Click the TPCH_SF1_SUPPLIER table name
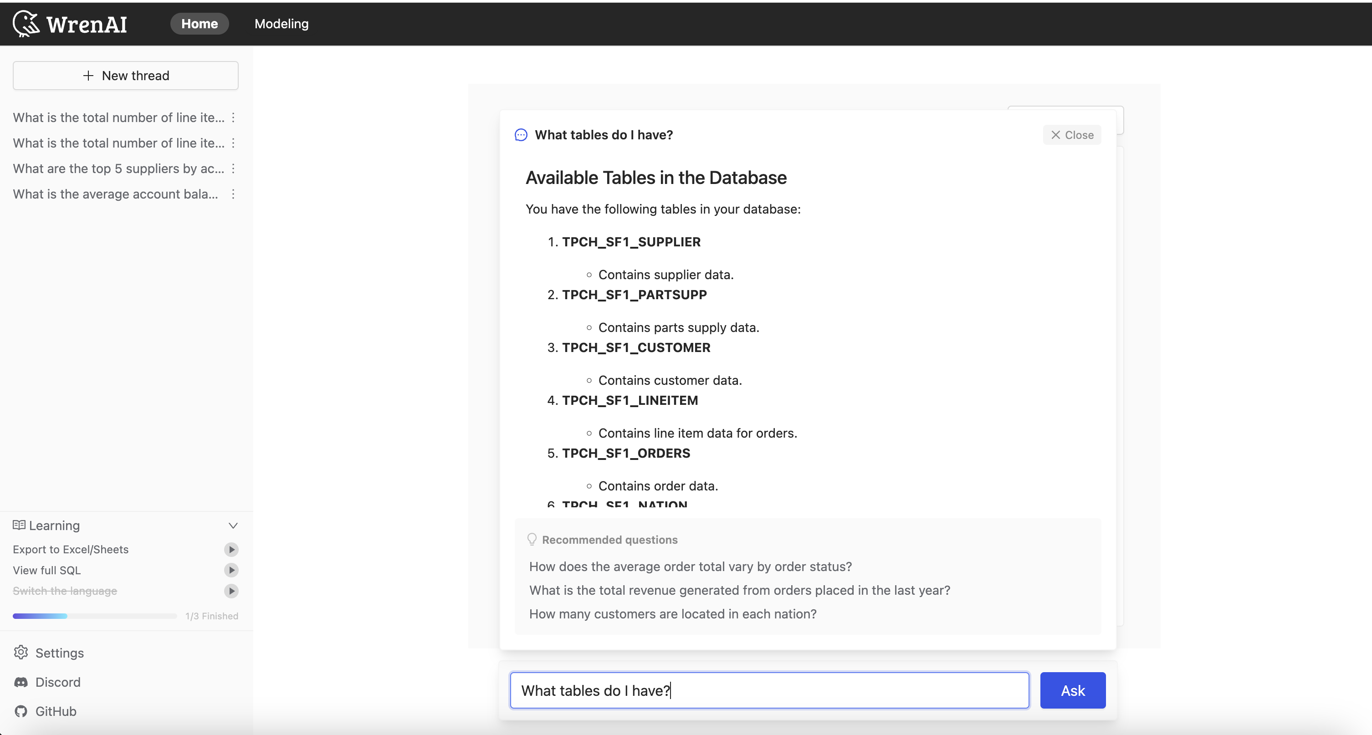The width and height of the screenshot is (1372, 735). [631, 242]
